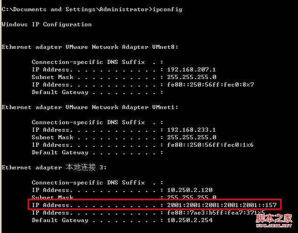Click the VMnet1 adapter heading line

90,107
